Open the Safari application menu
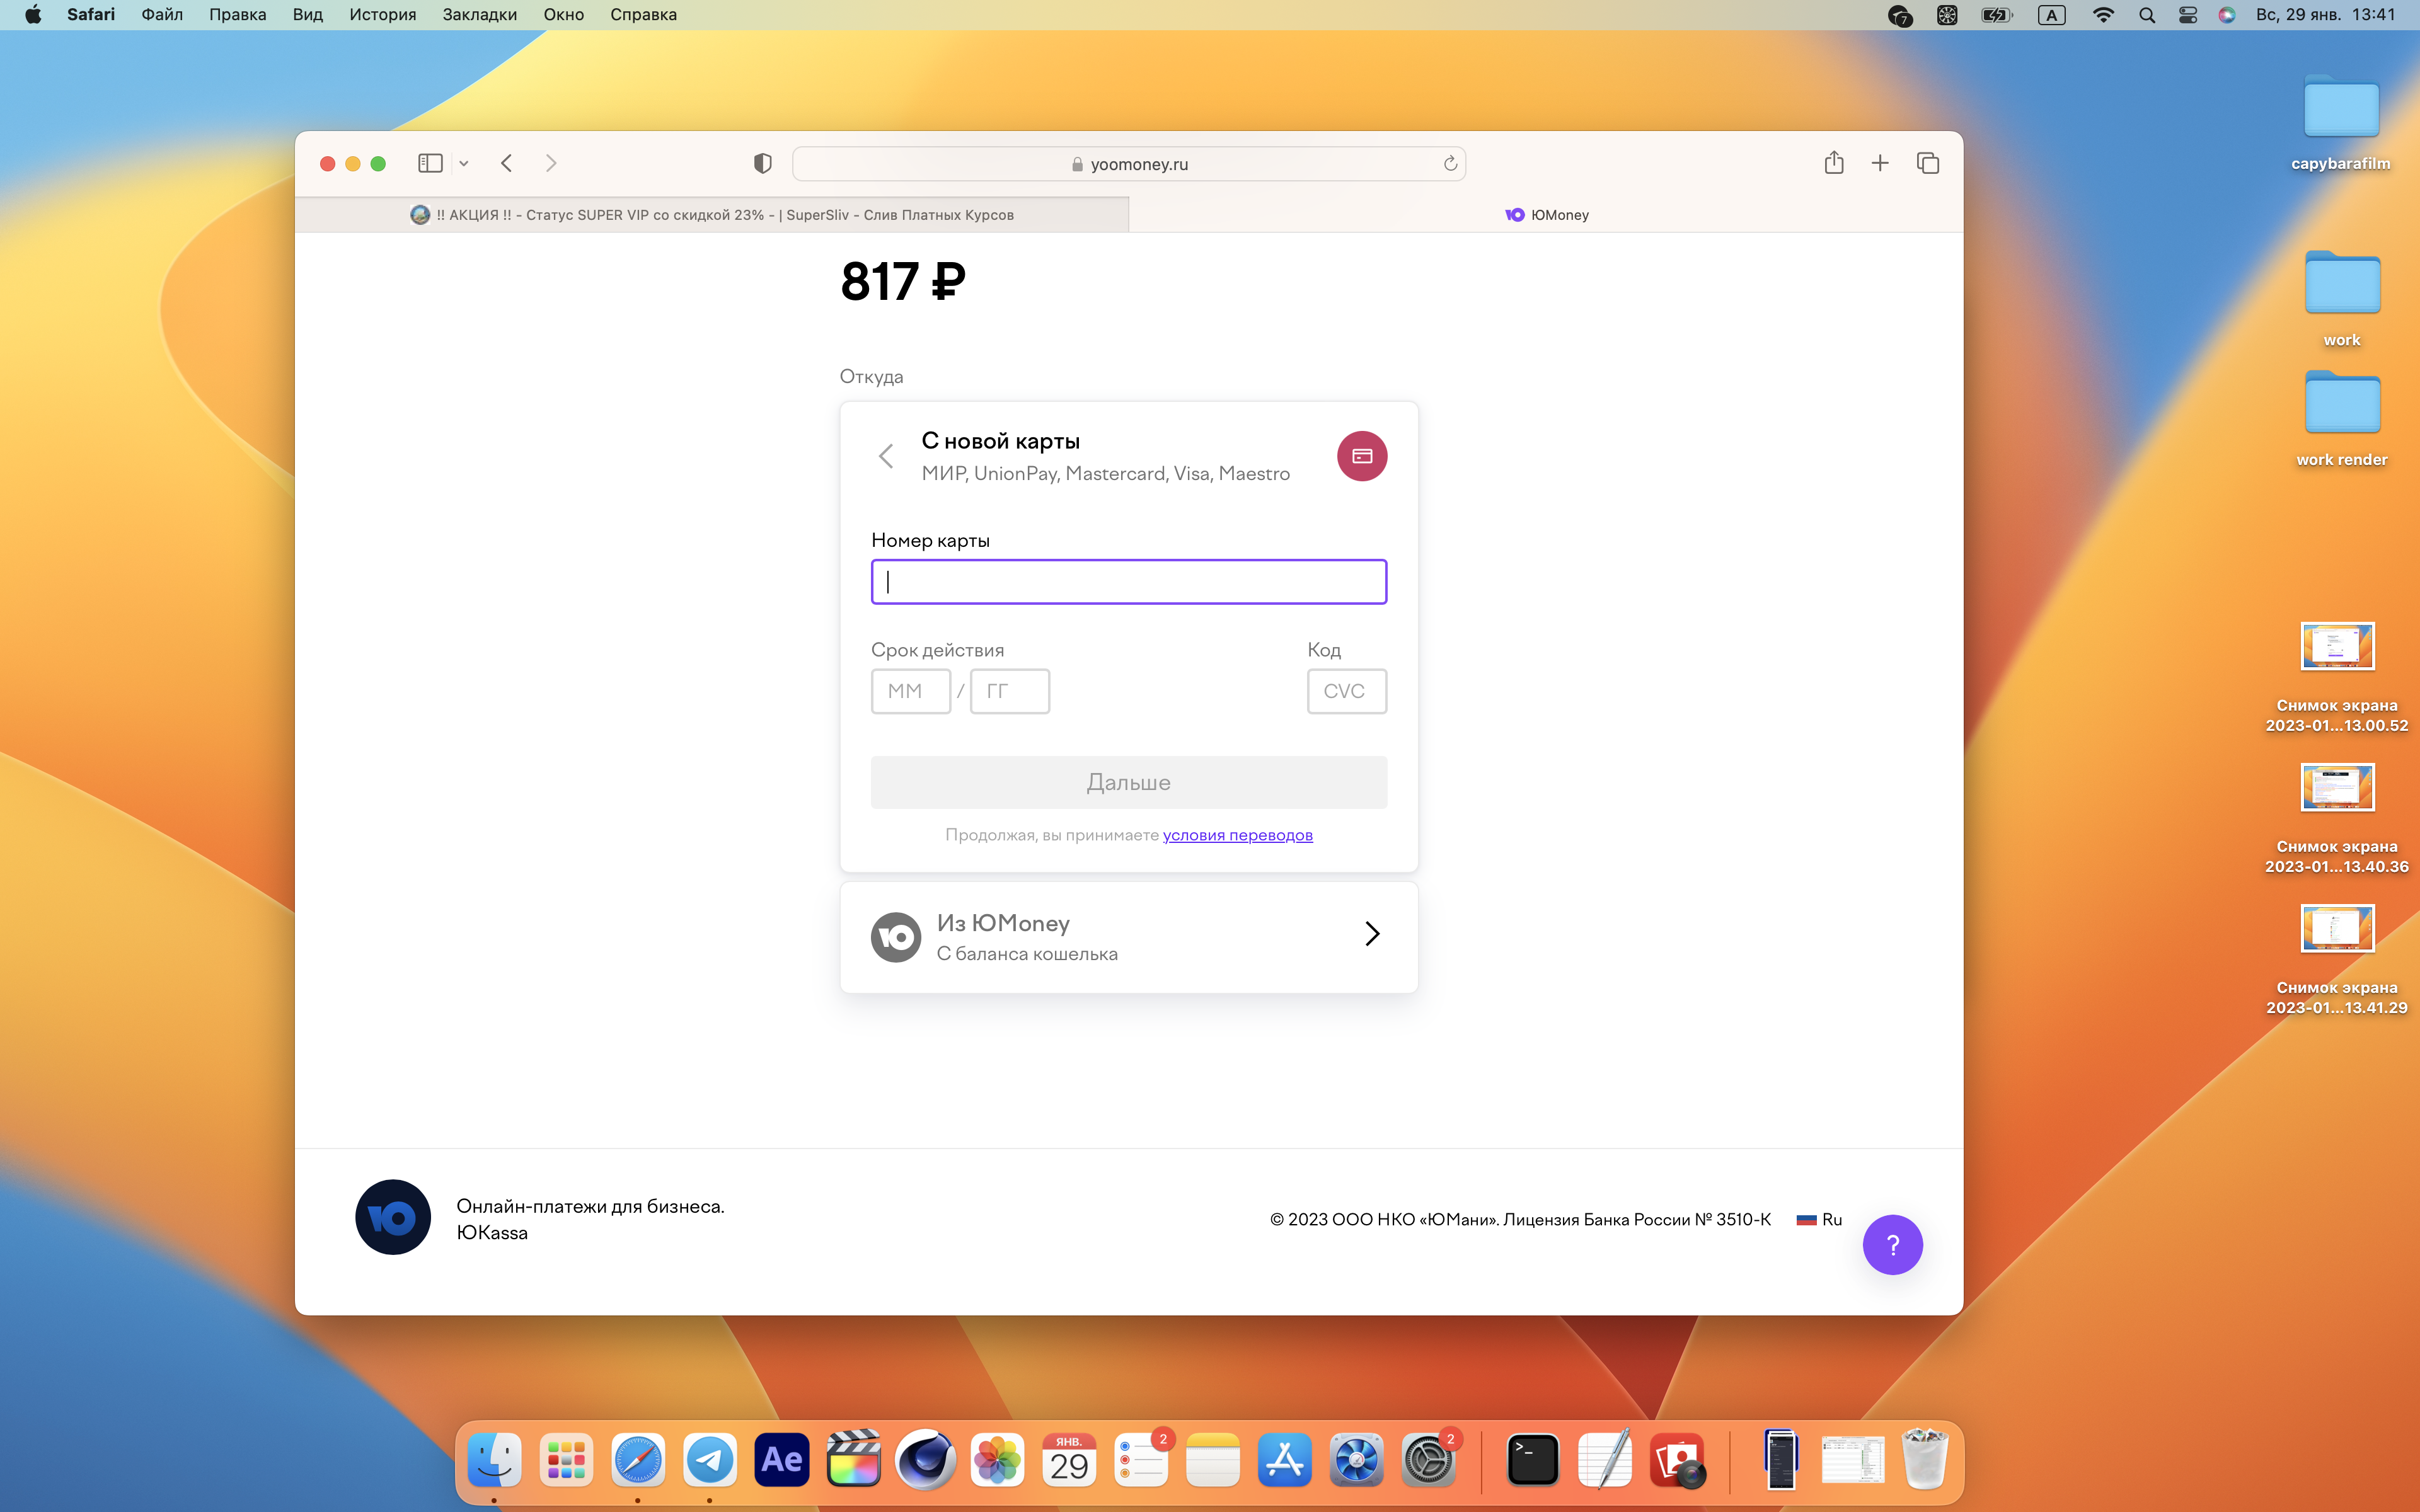Image resolution: width=2420 pixels, height=1512 pixels. tap(91, 15)
